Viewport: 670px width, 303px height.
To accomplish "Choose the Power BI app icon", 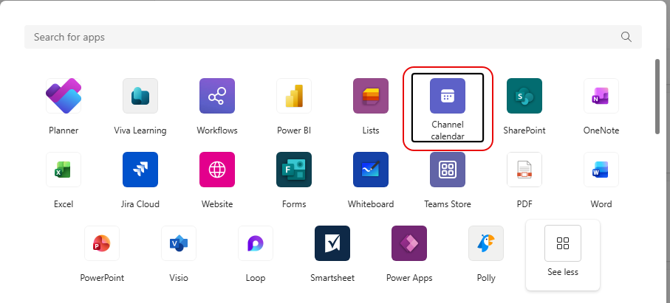I will [x=294, y=97].
